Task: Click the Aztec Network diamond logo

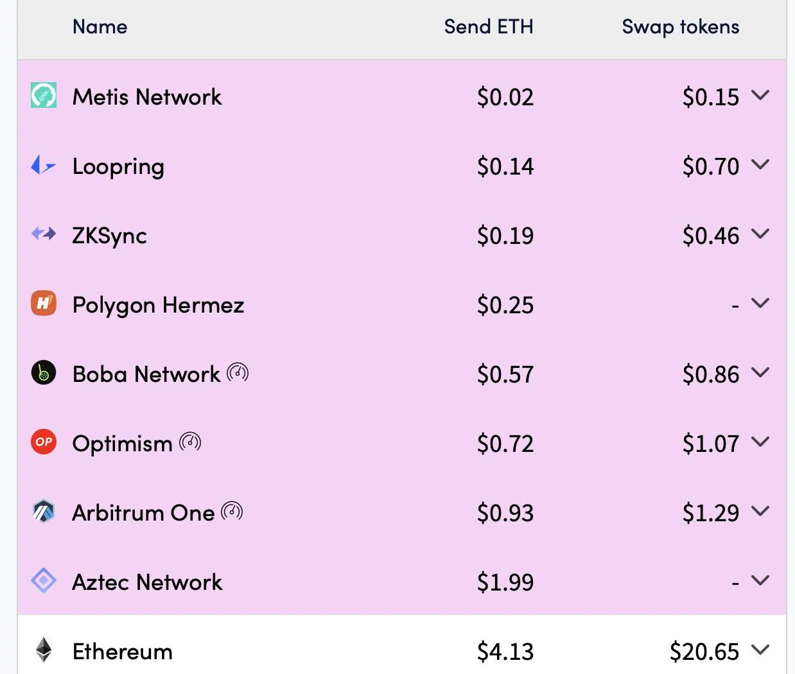Action: tap(44, 581)
